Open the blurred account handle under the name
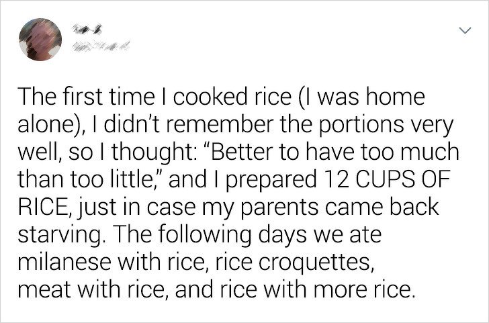This screenshot has width=489, height=323. tap(101, 46)
